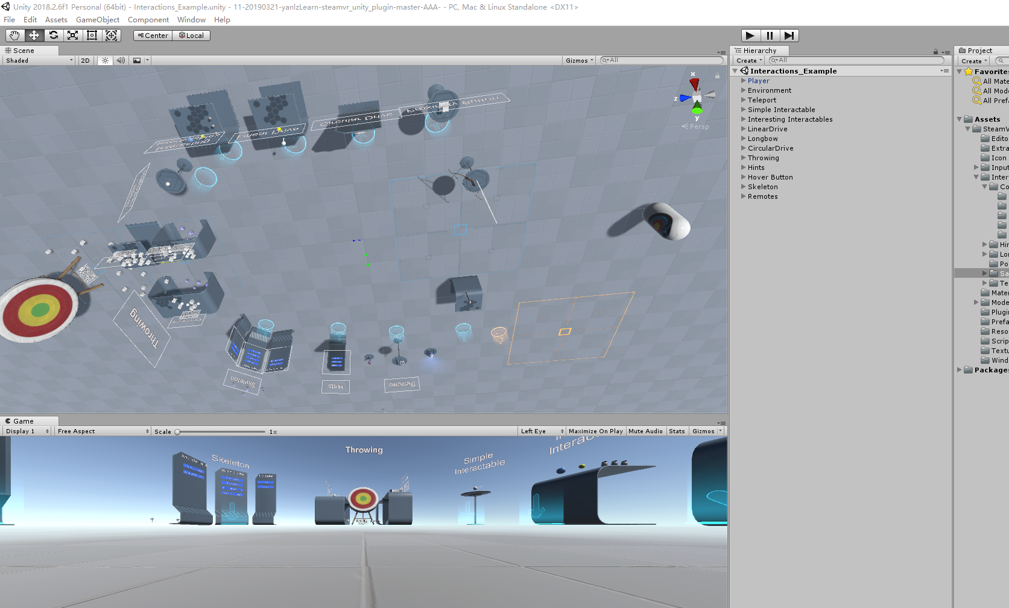
Task: Select the Longbow object in Hierarchy
Action: (762, 139)
